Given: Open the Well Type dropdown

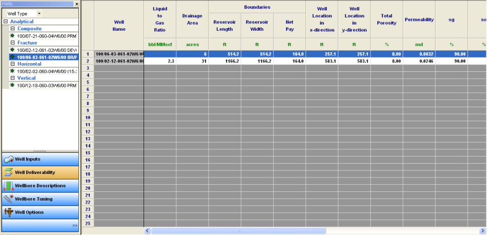Looking at the screenshot, I should tap(39, 13).
